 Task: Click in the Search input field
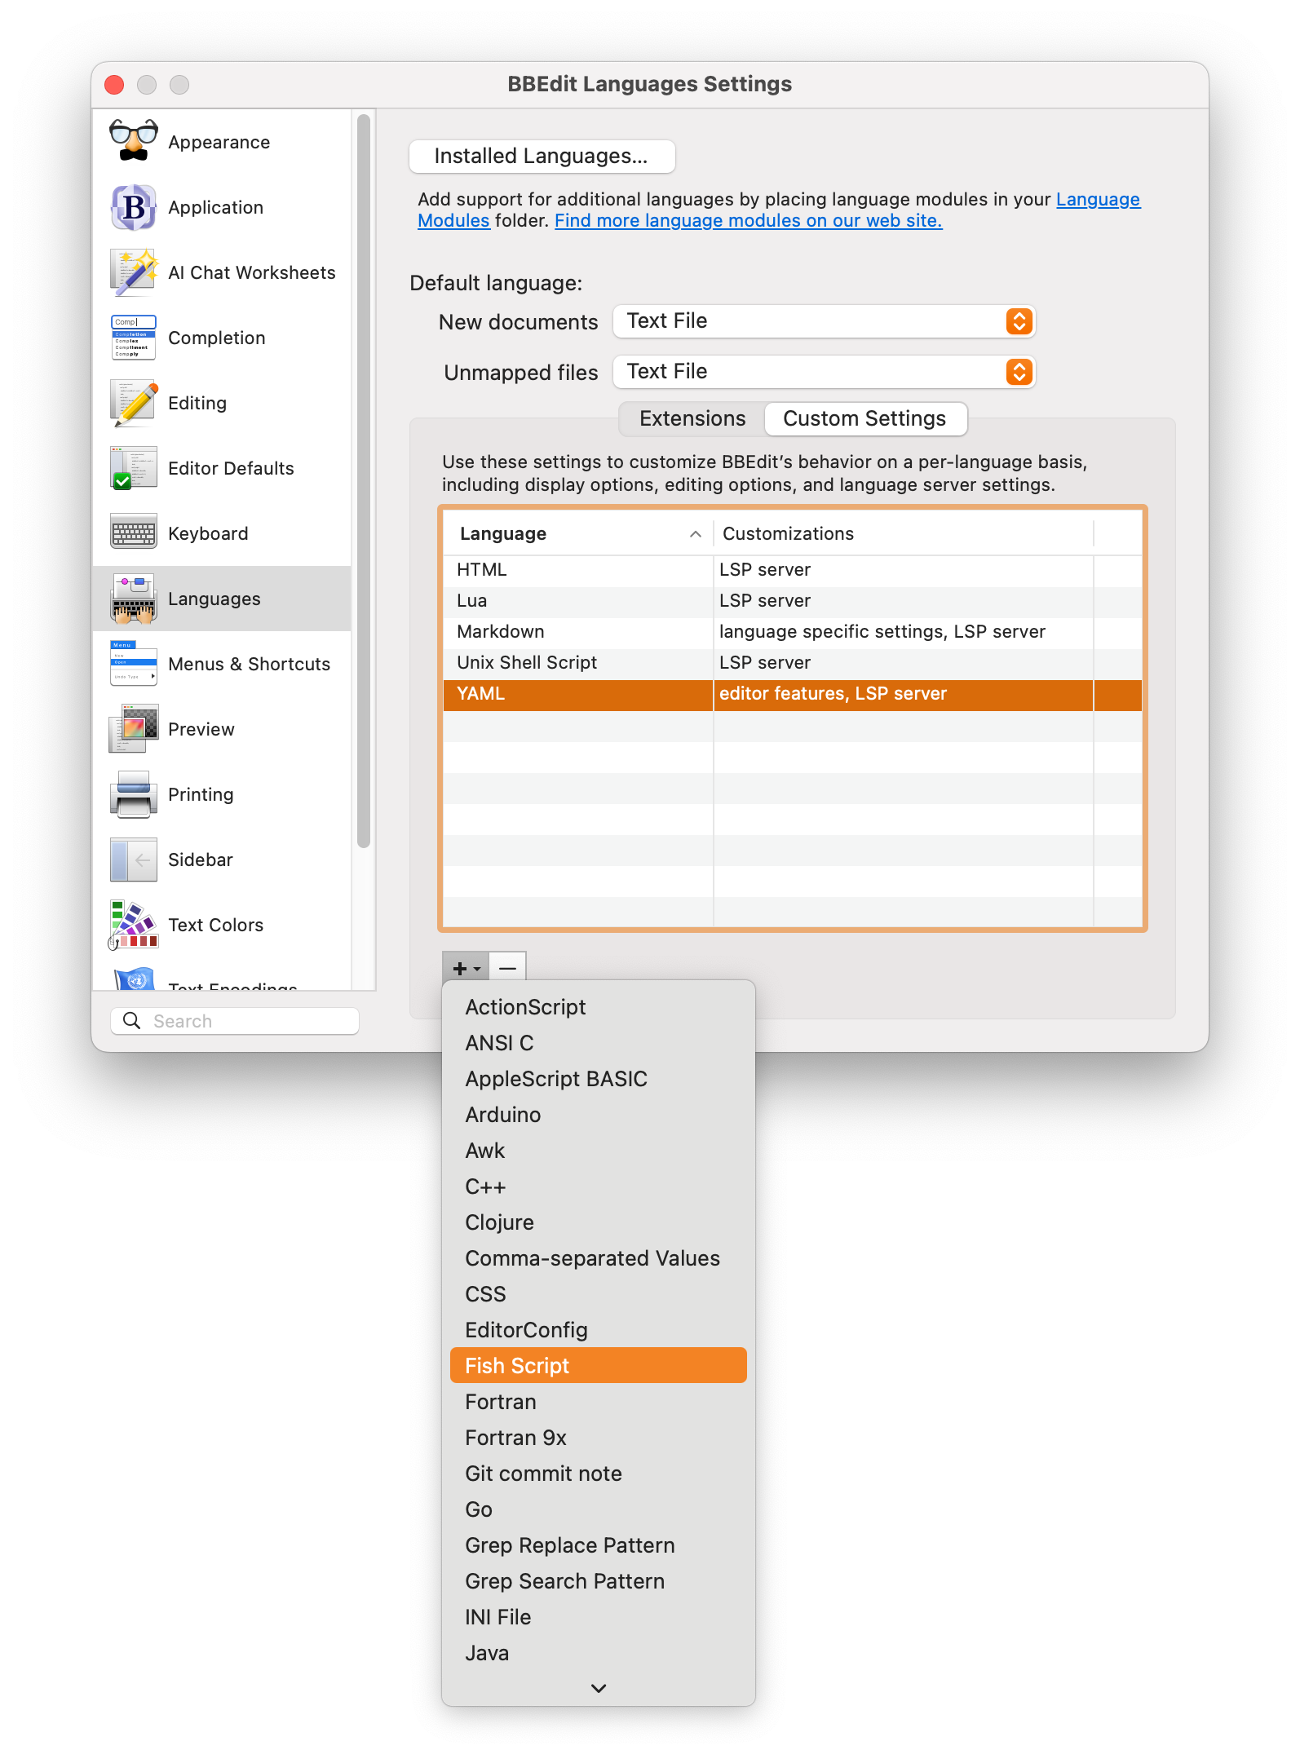coord(235,1020)
